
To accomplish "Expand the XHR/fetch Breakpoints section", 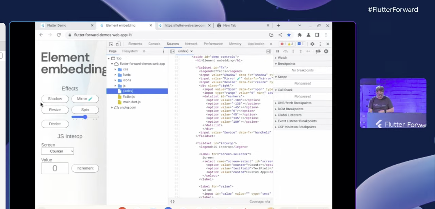I will (294, 103).
